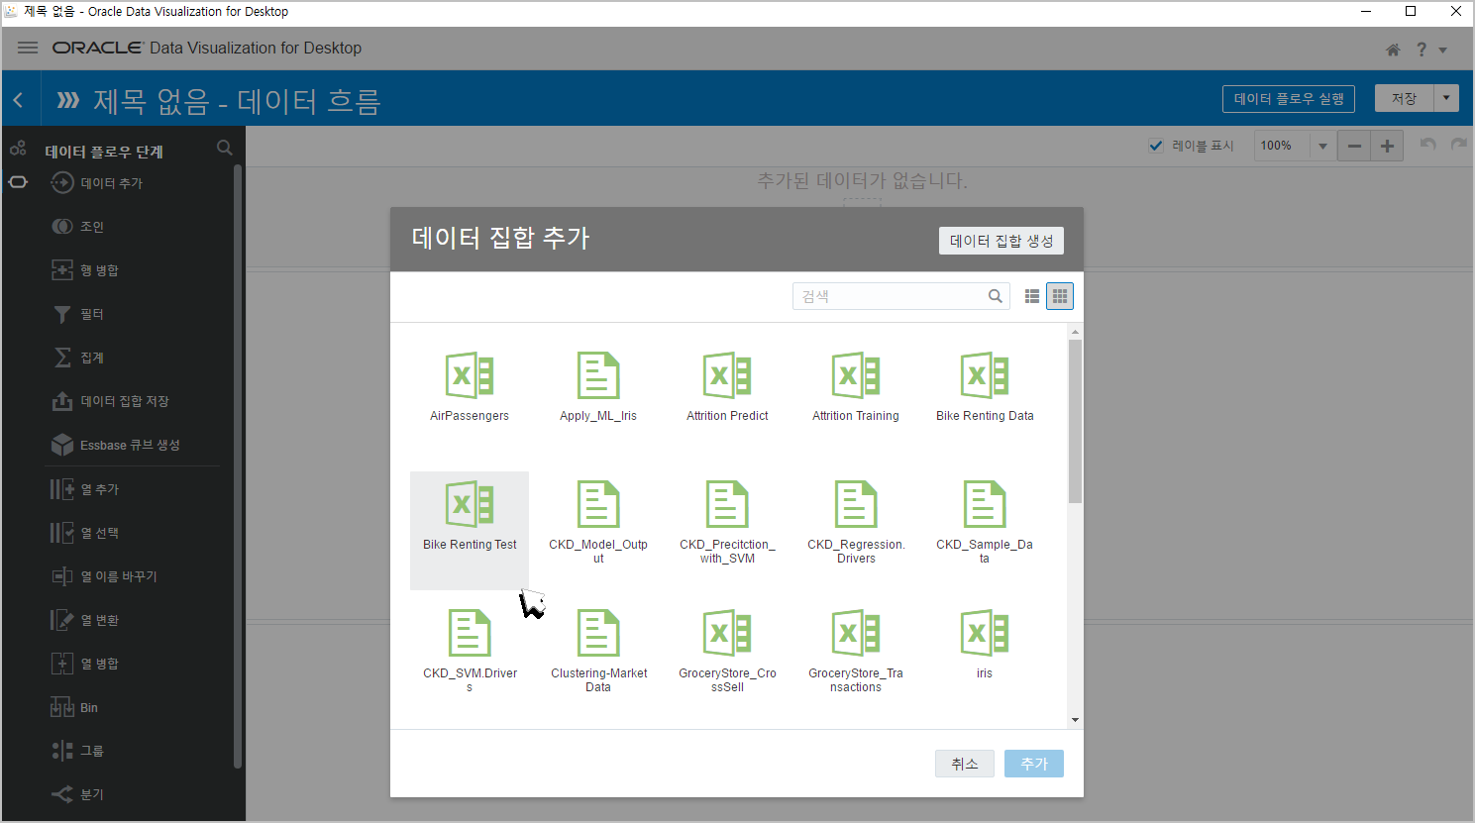Click the dialog's vertical scrollbar thumb

[1075, 421]
